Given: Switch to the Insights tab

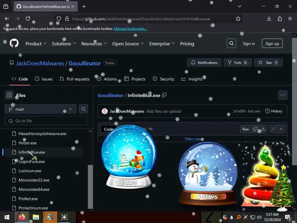Looking at the screenshot, I should [x=192, y=79].
